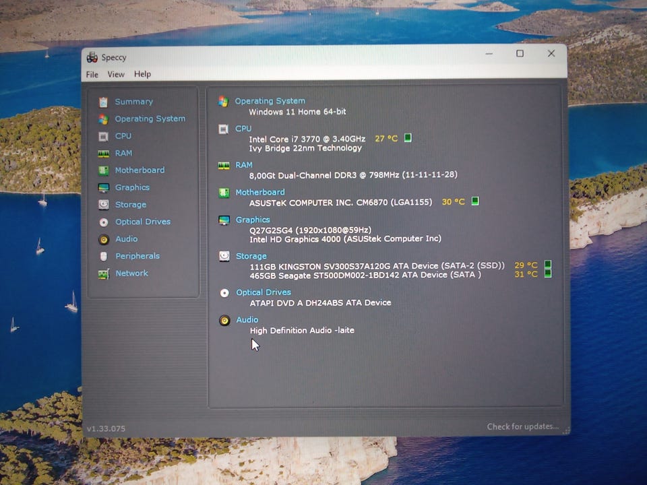This screenshot has width=647, height=485.
Task: Open the View menu
Action: [x=116, y=74]
